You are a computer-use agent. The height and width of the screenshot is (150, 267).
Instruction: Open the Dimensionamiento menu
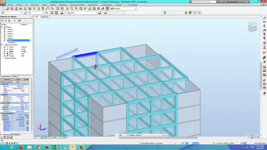click(x=77, y=5)
